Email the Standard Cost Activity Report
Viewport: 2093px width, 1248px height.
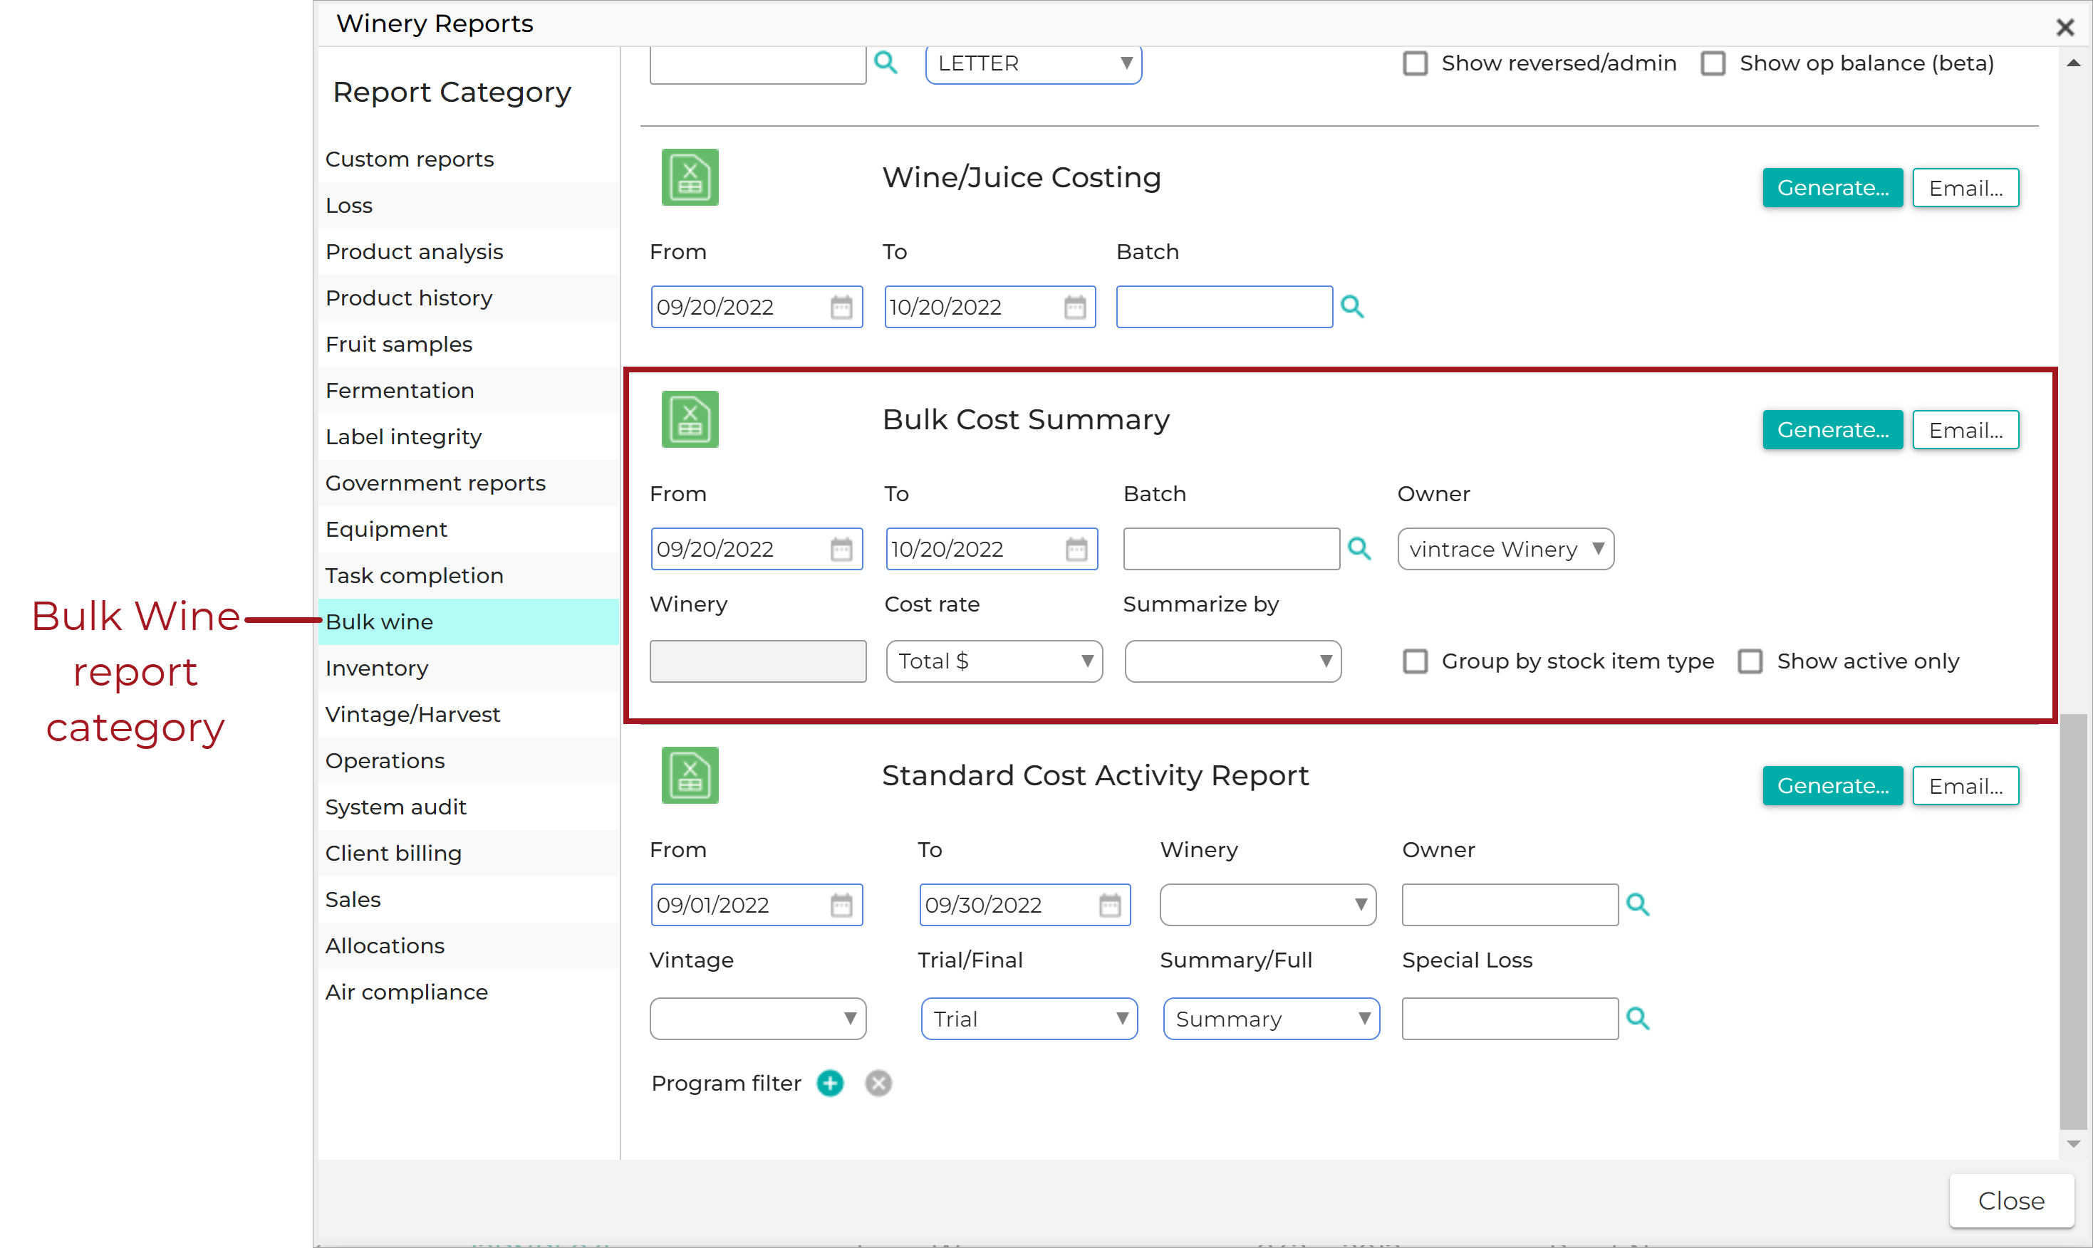coord(1965,785)
